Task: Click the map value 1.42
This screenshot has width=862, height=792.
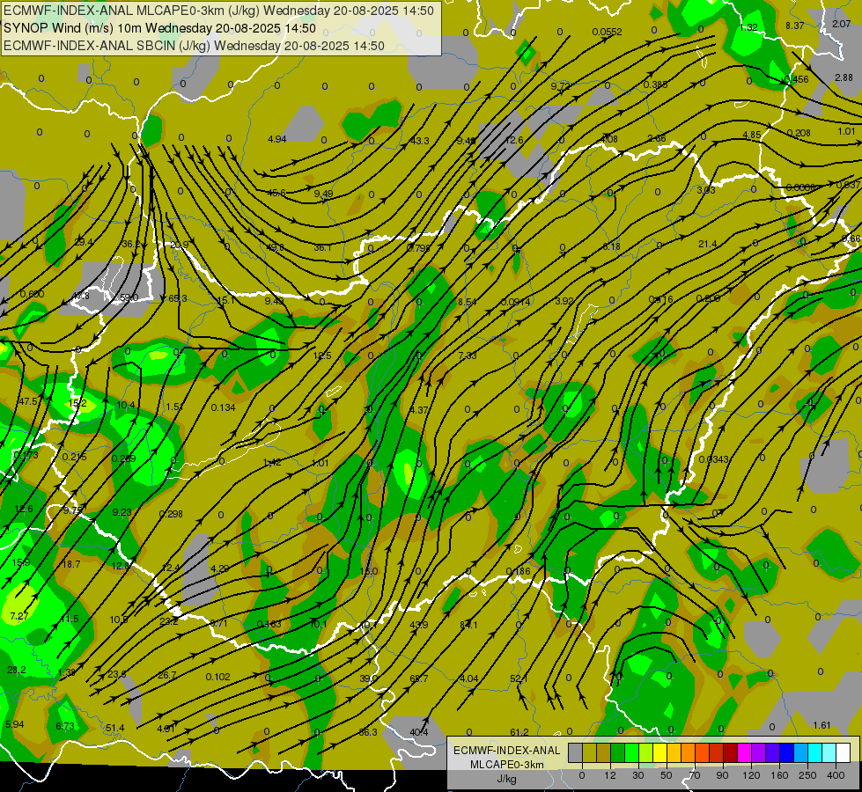Action: point(272,462)
